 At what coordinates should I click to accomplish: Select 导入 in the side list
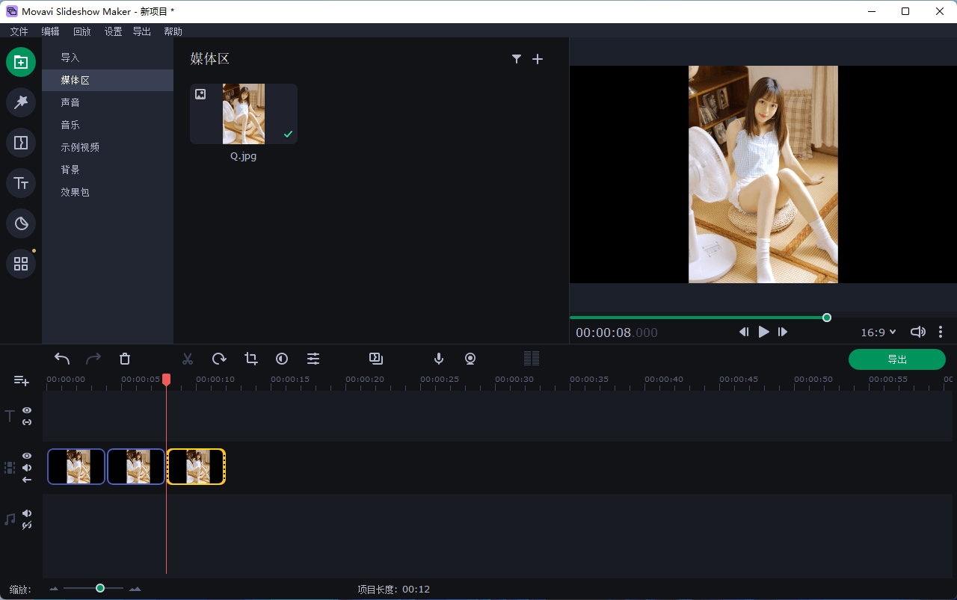(108, 58)
